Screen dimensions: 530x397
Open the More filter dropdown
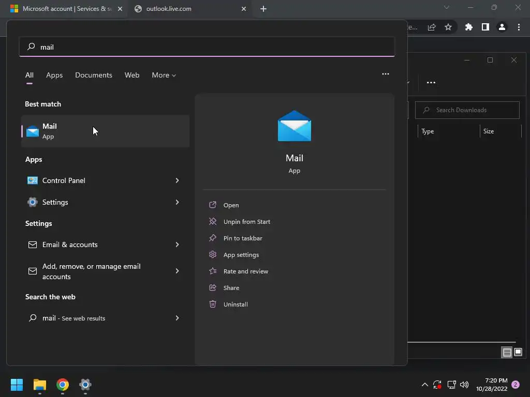(x=164, y=75)
